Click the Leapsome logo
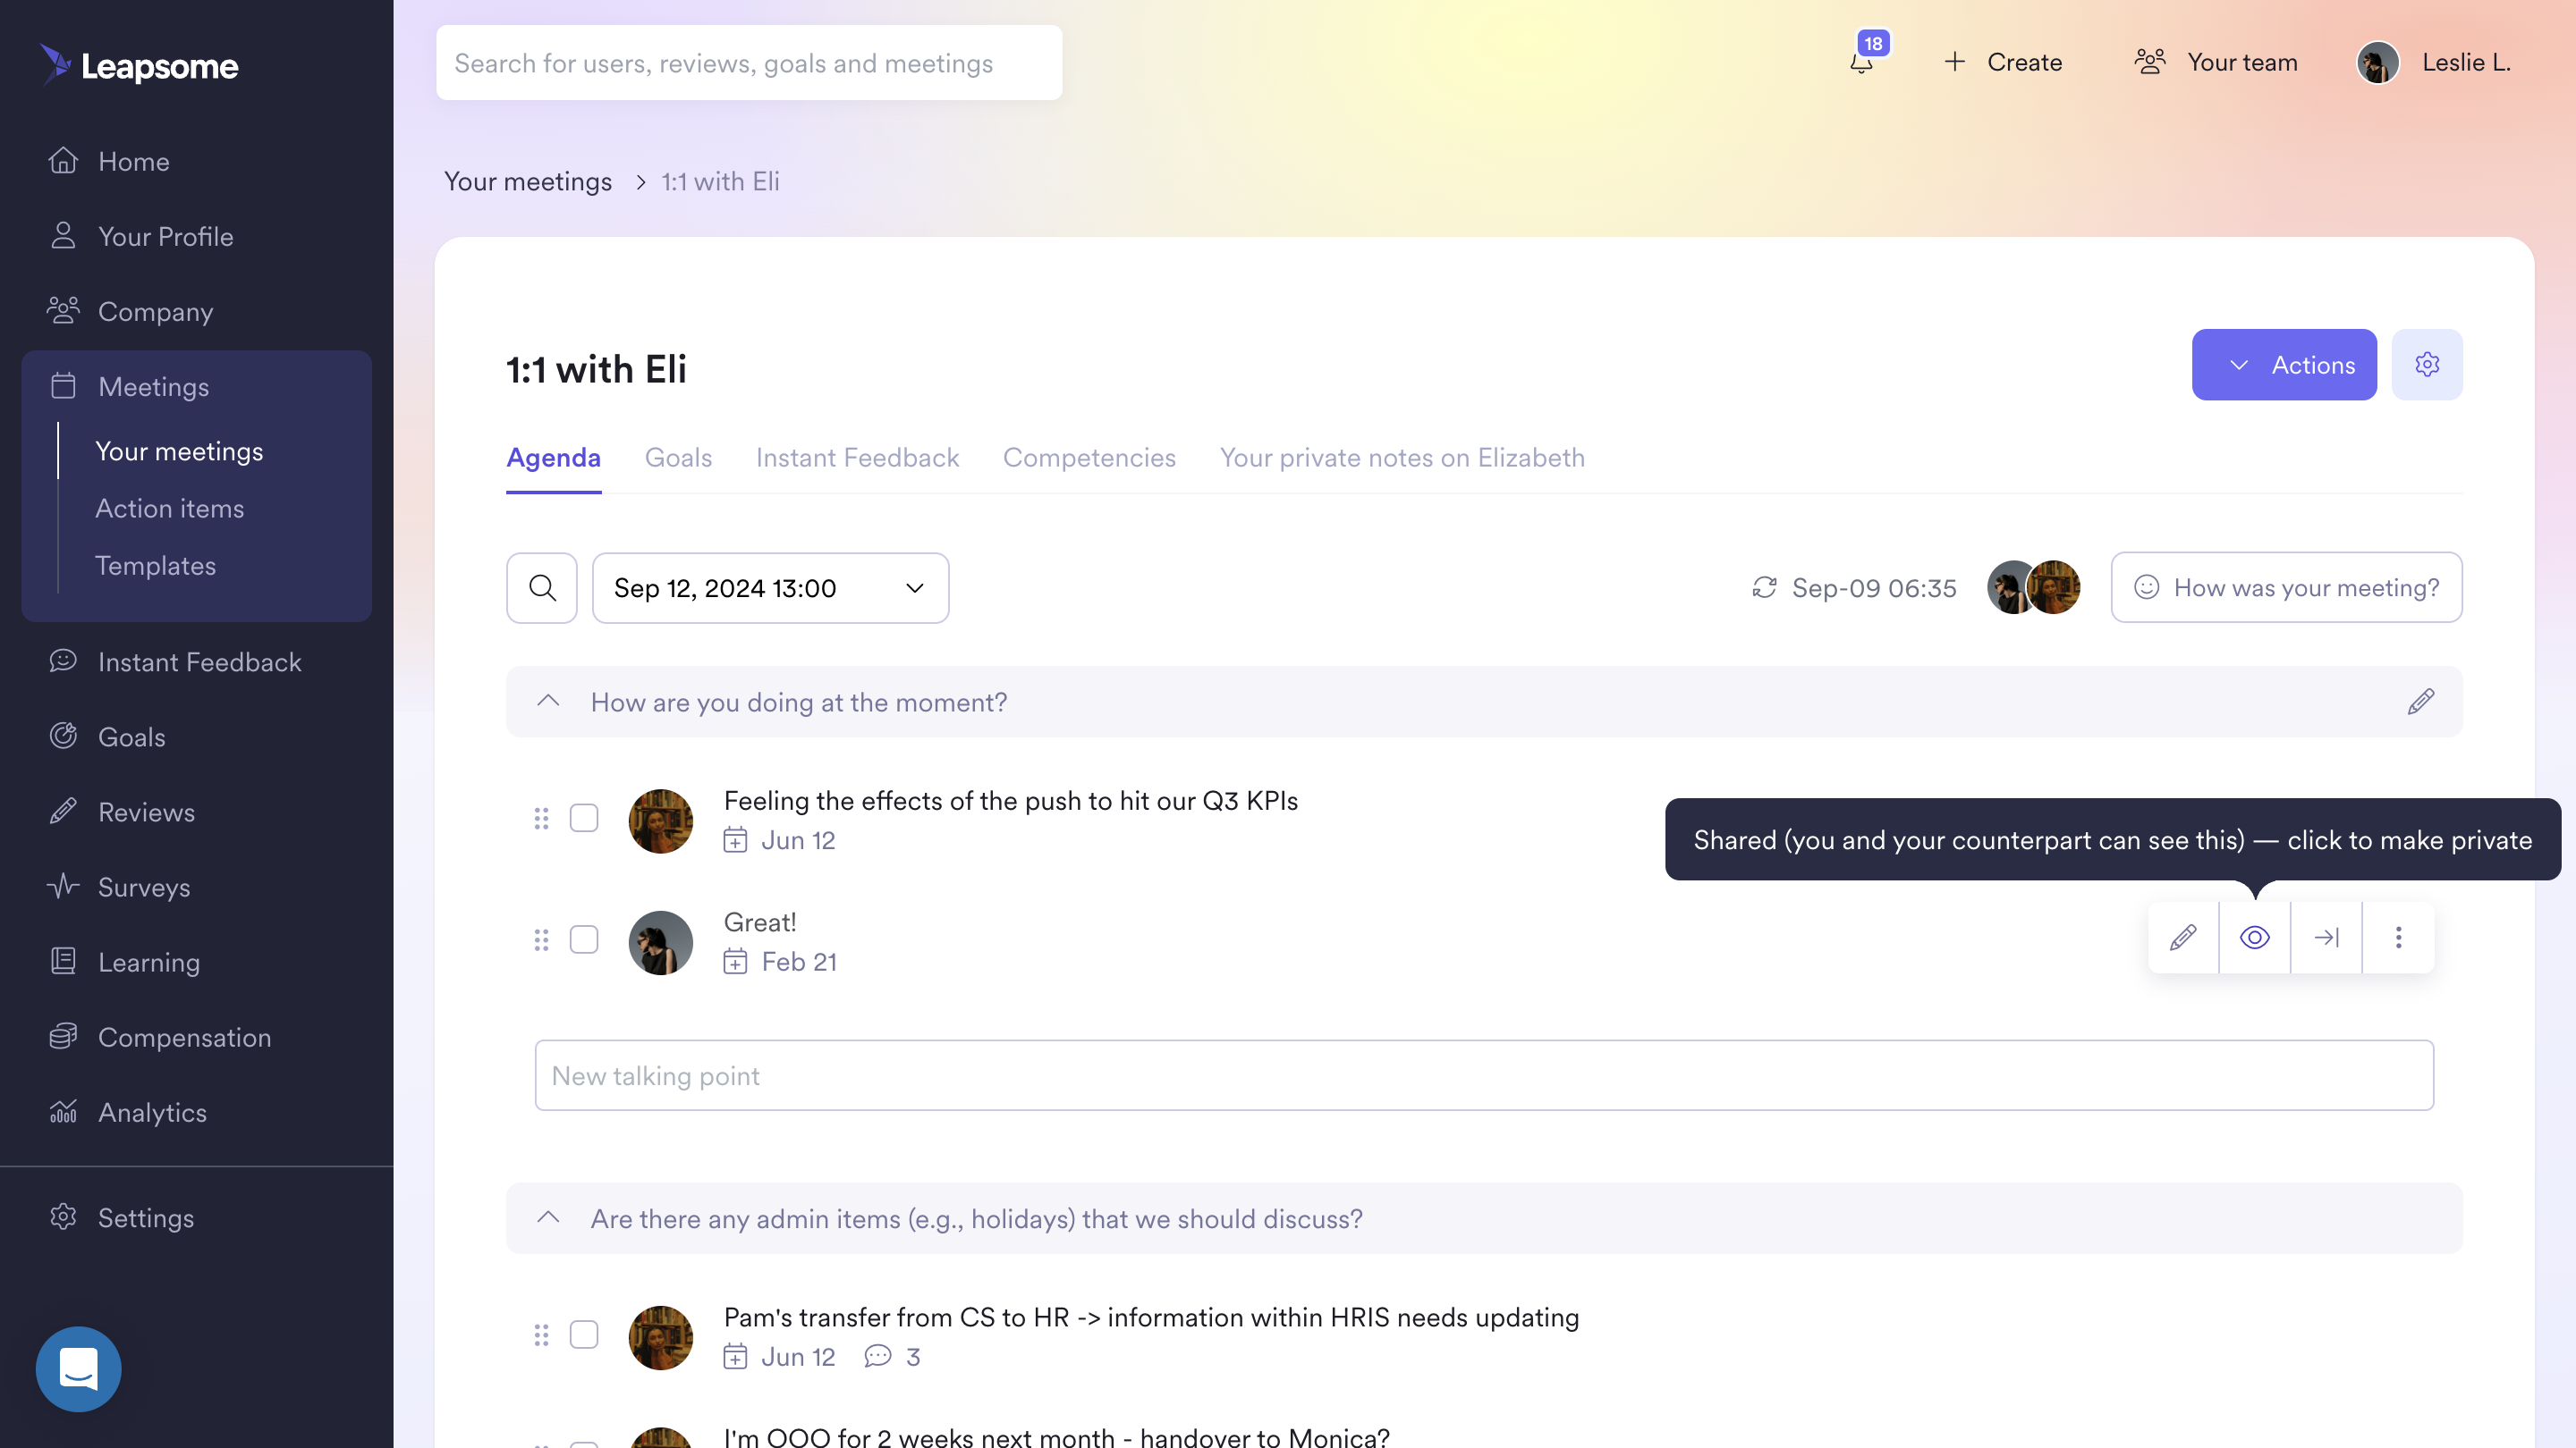This screenshot has width=2576, height=1448. coord(139,65)
